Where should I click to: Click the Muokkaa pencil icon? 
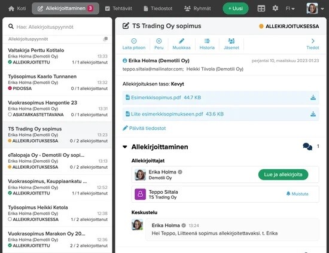tap(181, 41)
